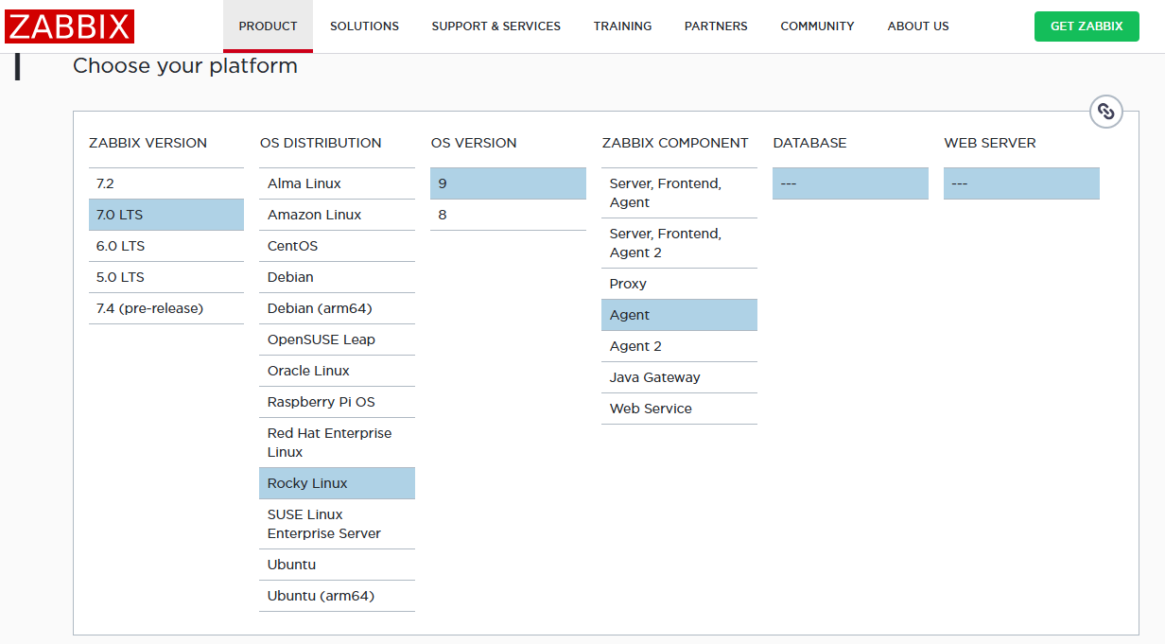This screenshot has height=644, width=1165.
Task: Open the Solutions menu
Action: 364,26
